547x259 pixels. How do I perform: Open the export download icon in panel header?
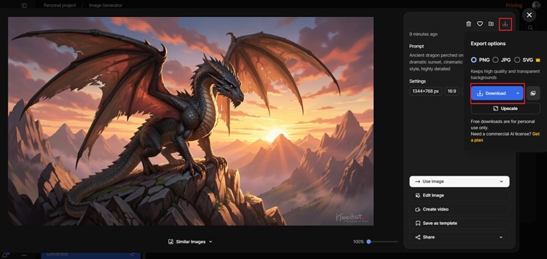pos(505,24)
